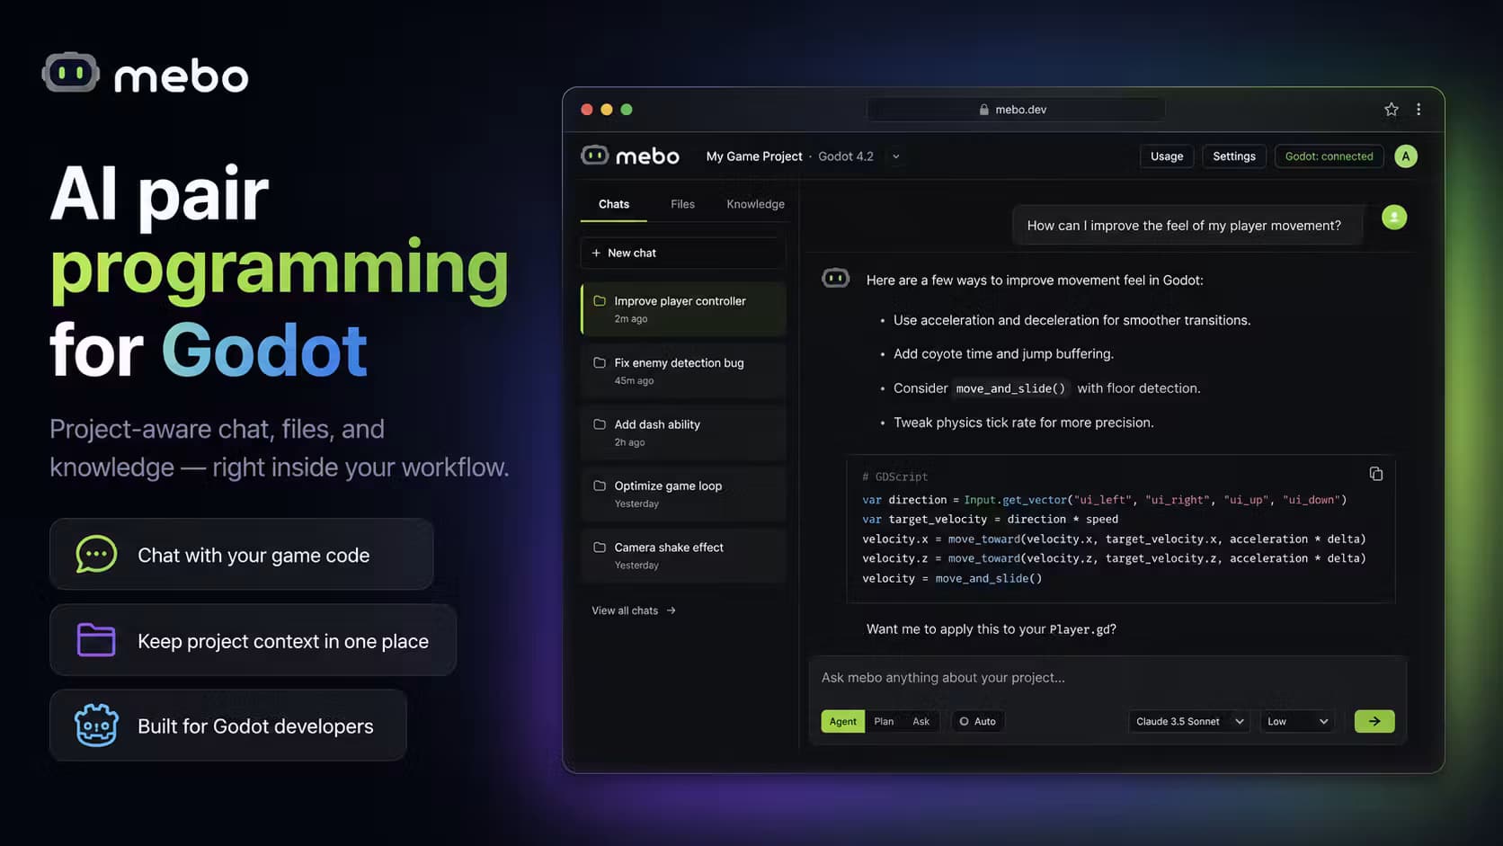The height and width of the screenshot is (846, 1503).
Task: Open the 'Add dash ability' chat
Action: (683, 432)
